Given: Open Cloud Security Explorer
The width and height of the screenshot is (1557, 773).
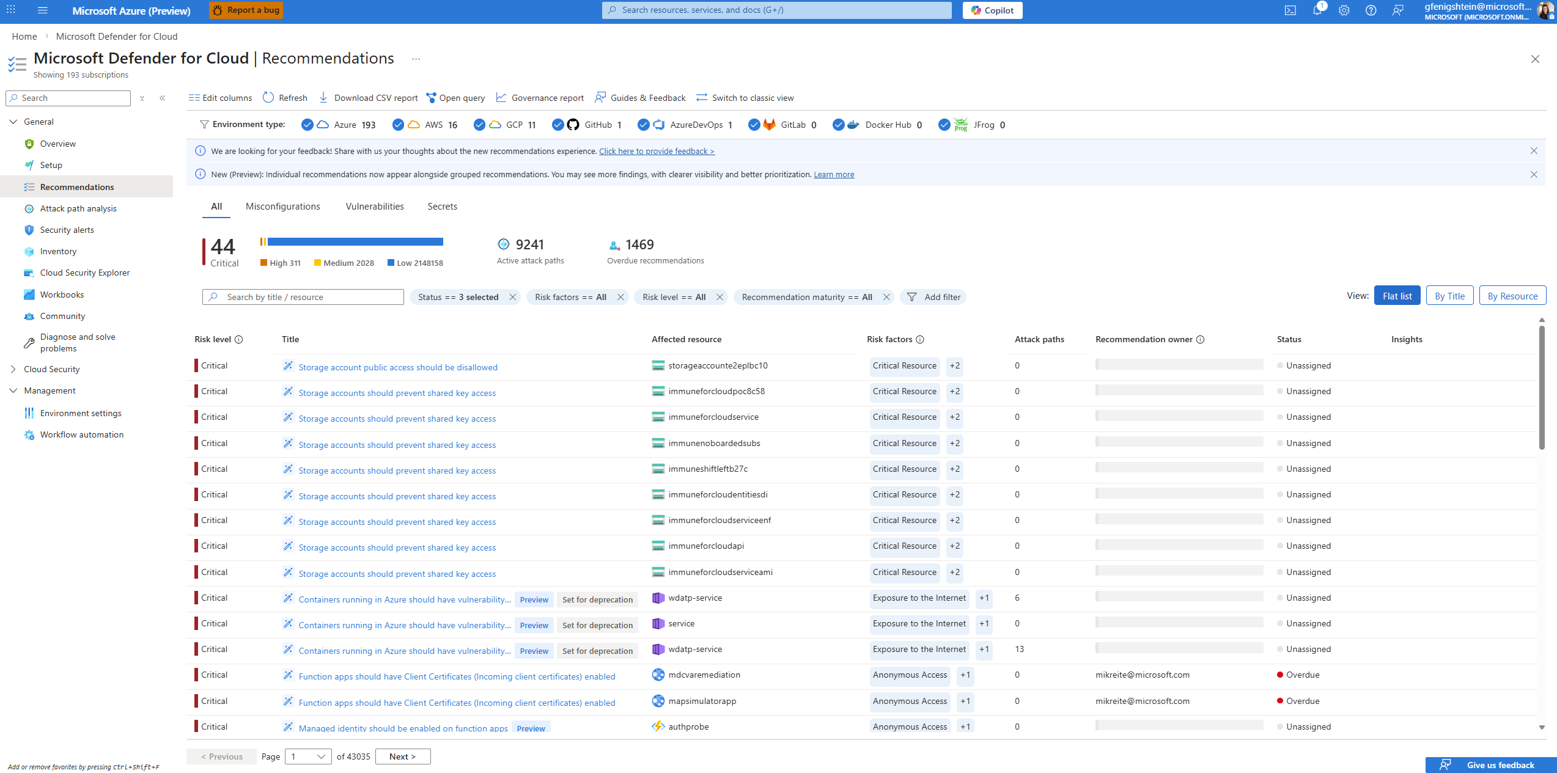Looking at the screenshot, I should tap(85, 273).
